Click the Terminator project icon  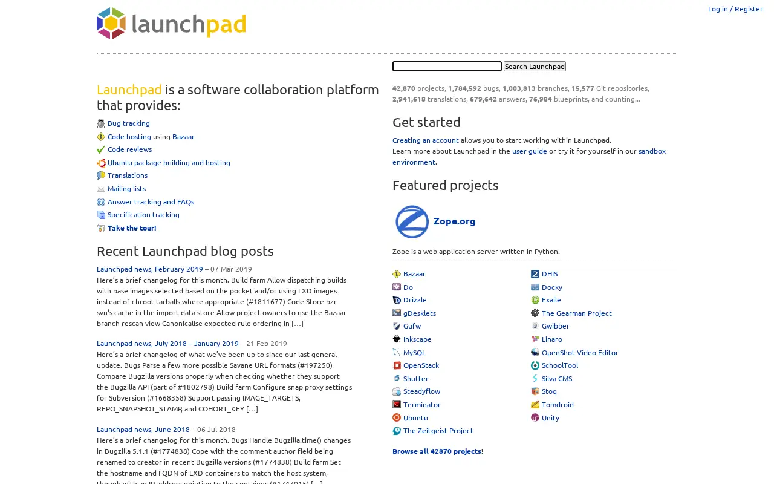click(397, 405)
